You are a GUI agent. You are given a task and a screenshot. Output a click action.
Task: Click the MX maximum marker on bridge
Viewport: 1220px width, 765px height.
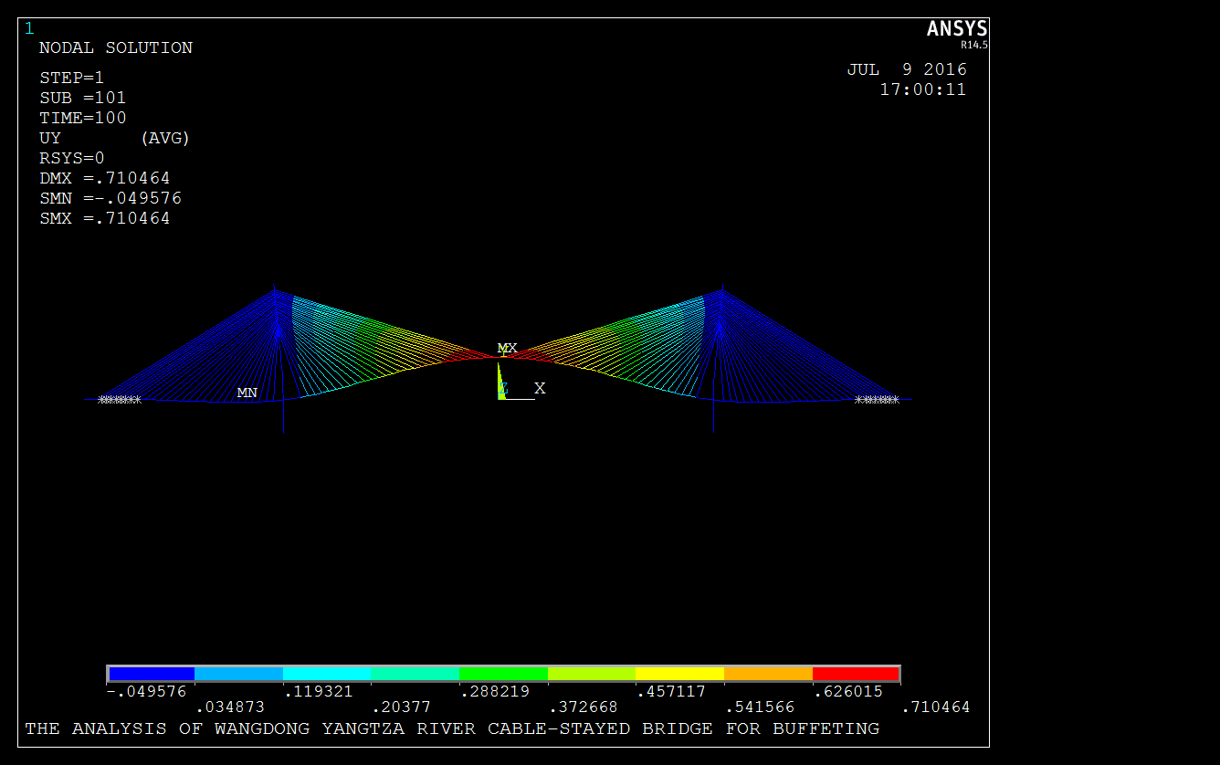[x=507, y=348]
